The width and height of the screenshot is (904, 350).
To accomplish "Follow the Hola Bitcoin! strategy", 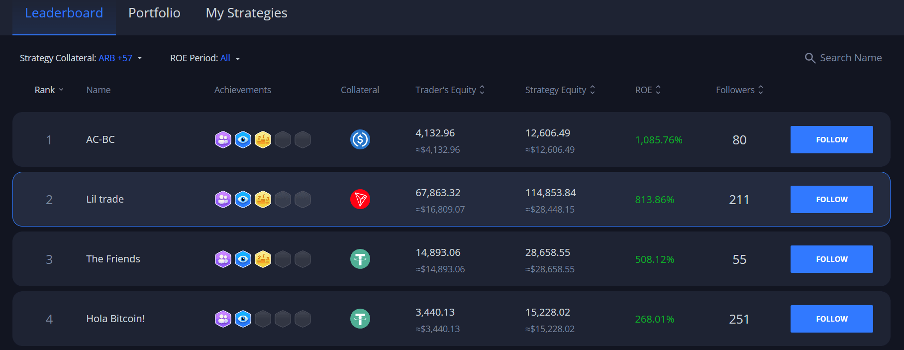I will [x=831, y=319].
